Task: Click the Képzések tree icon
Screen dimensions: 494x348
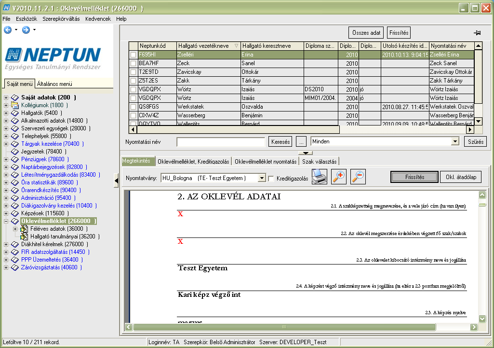Action: (15, 213)
